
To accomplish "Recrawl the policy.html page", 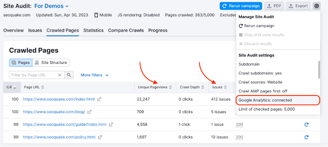I will coord(307,137).
